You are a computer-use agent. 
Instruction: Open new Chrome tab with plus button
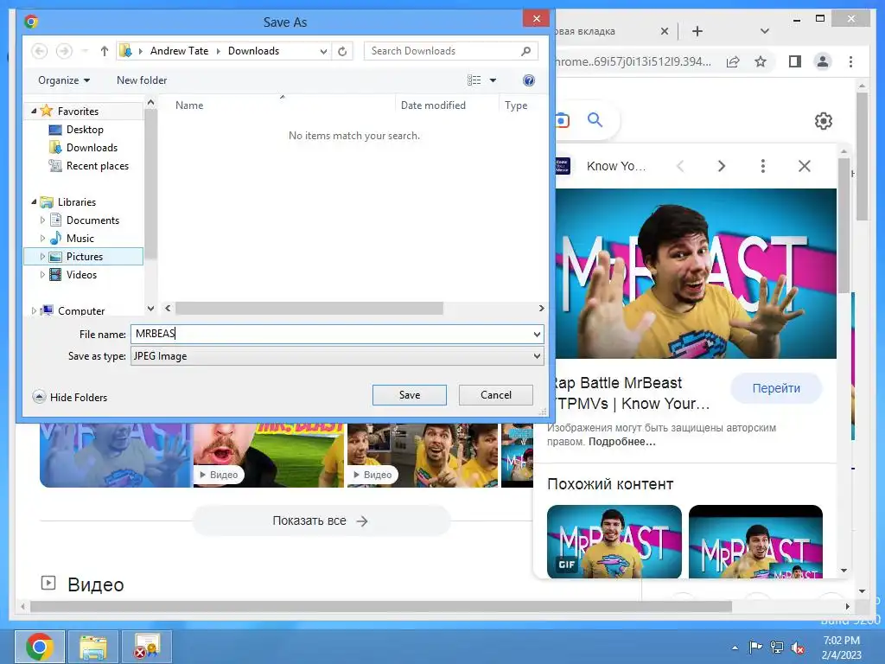point(697,31)
